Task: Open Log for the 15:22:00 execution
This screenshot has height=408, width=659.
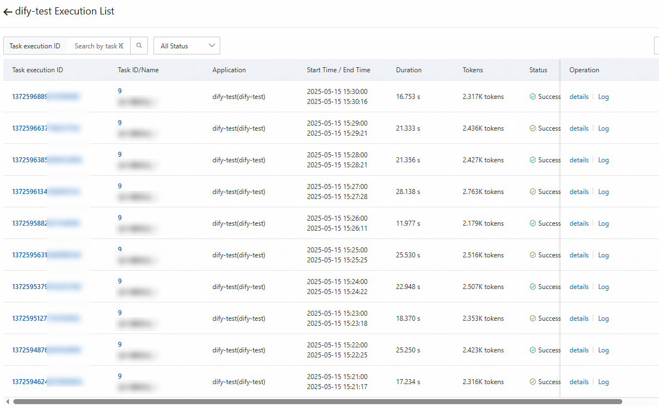Action: tap(603, 350)
